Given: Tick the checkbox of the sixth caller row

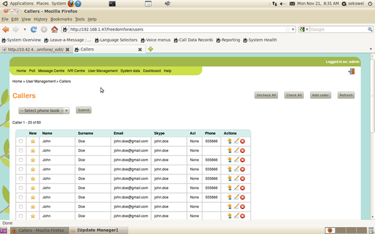Looking at the screenshot, I should pos(21,188).
